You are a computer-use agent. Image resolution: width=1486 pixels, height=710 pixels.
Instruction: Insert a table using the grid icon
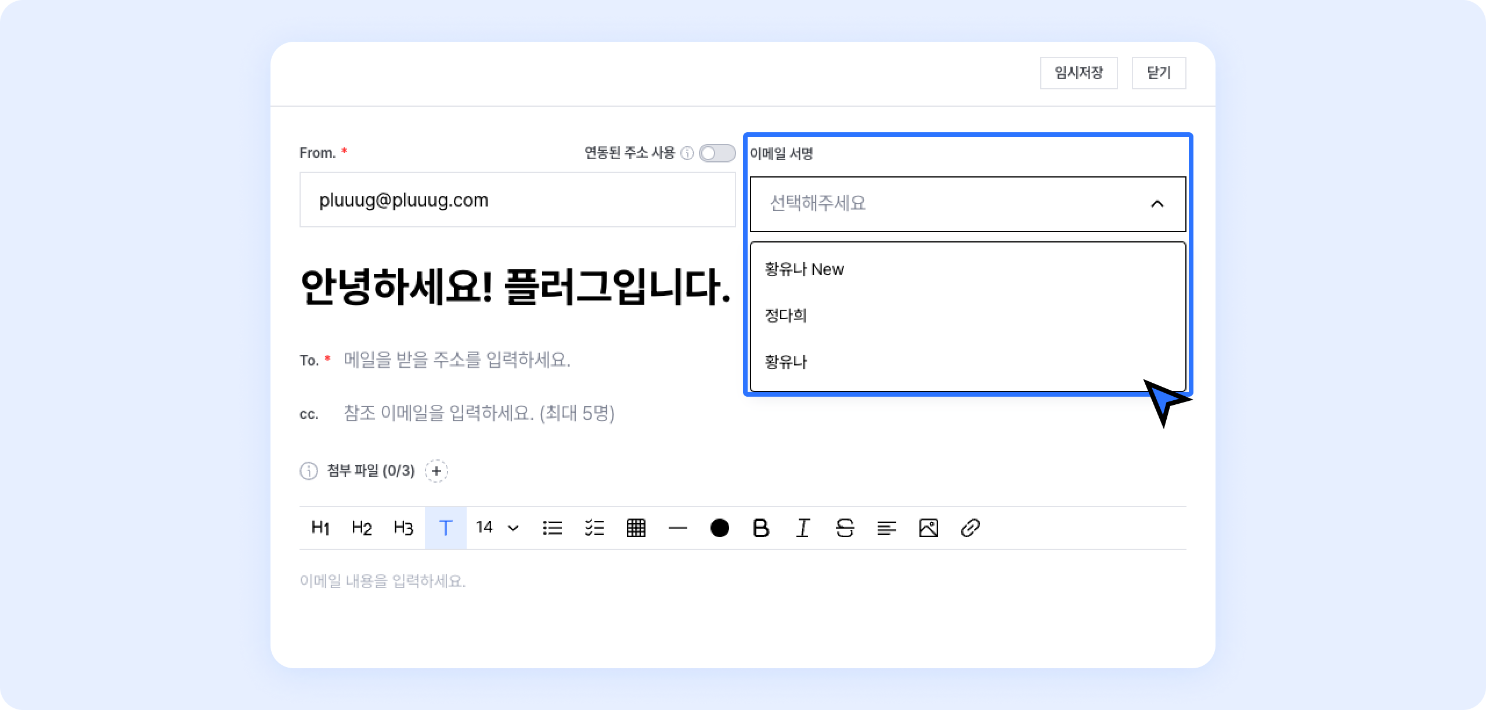pos(636,528)
